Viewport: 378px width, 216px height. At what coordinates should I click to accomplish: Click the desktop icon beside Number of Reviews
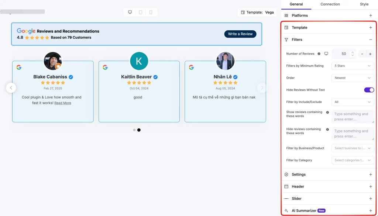pyautogui.click(x=326, y=54)
